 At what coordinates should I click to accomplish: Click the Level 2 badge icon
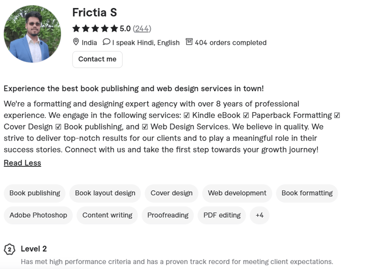9,249
